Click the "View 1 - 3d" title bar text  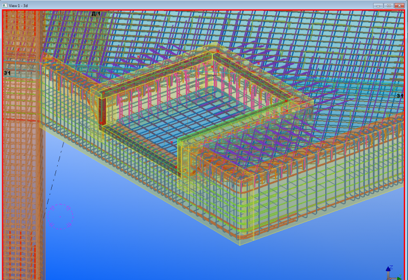[18, 5]
